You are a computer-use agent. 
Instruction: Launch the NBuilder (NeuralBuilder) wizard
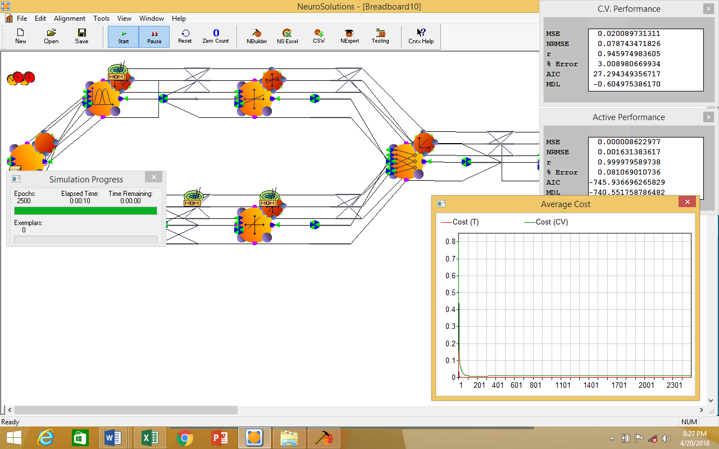pyautogui.click(x=257, y=36)
